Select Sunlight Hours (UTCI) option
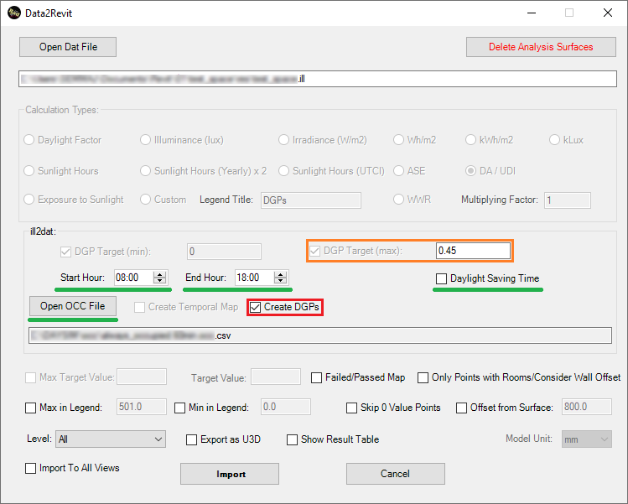Viewport: 628px width, 504px height. point(283,171)
